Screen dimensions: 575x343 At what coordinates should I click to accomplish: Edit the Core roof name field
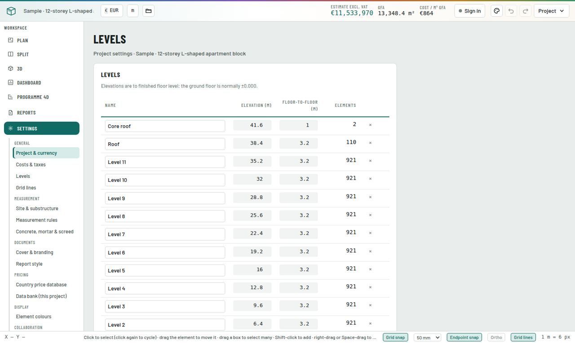(x=165, y=126)
